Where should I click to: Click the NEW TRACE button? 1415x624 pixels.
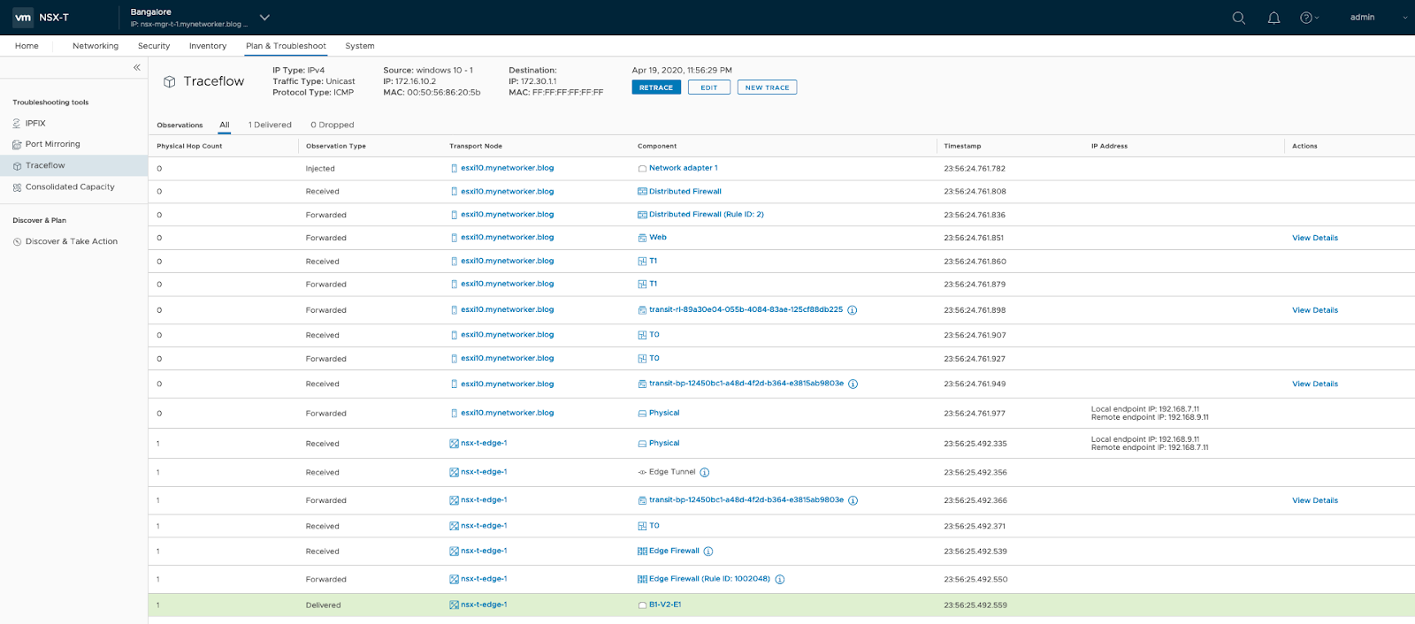pos(767,88)
